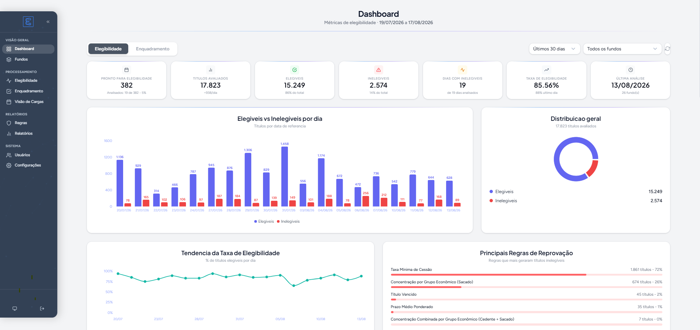Screen dimensions: 700x330
Task: Click the 'Principais Regras de Reprovação' heading
Action: point(526,253)
